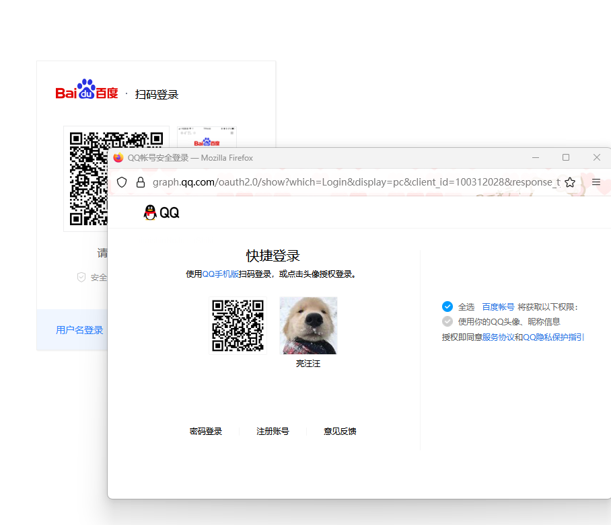Click the padlock site security icon

[x=140, y=182]
